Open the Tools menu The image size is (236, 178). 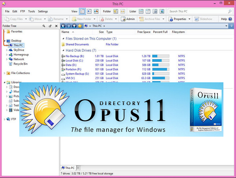pos(31,11)
